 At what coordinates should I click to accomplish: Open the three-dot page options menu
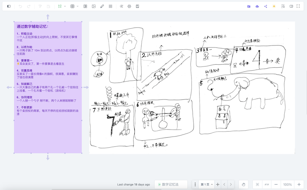coord(195,184)
